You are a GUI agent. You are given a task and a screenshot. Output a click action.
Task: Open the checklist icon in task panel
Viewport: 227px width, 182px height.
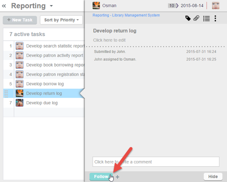point(206,18)
